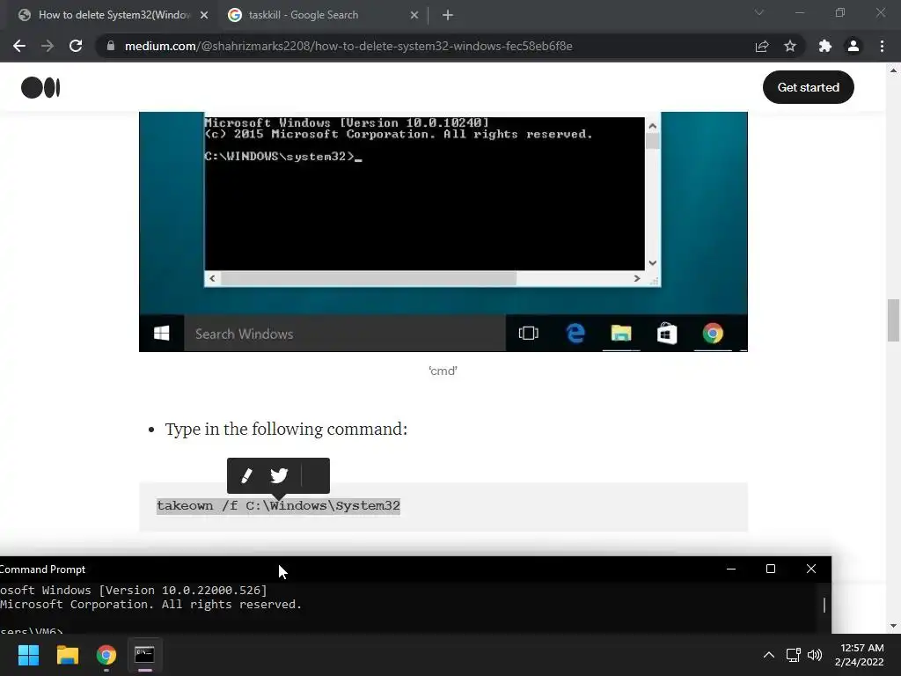Screen dimensions: 901x676
Task: Click the page scrollbar up arrow
Action: click(893, 70)
